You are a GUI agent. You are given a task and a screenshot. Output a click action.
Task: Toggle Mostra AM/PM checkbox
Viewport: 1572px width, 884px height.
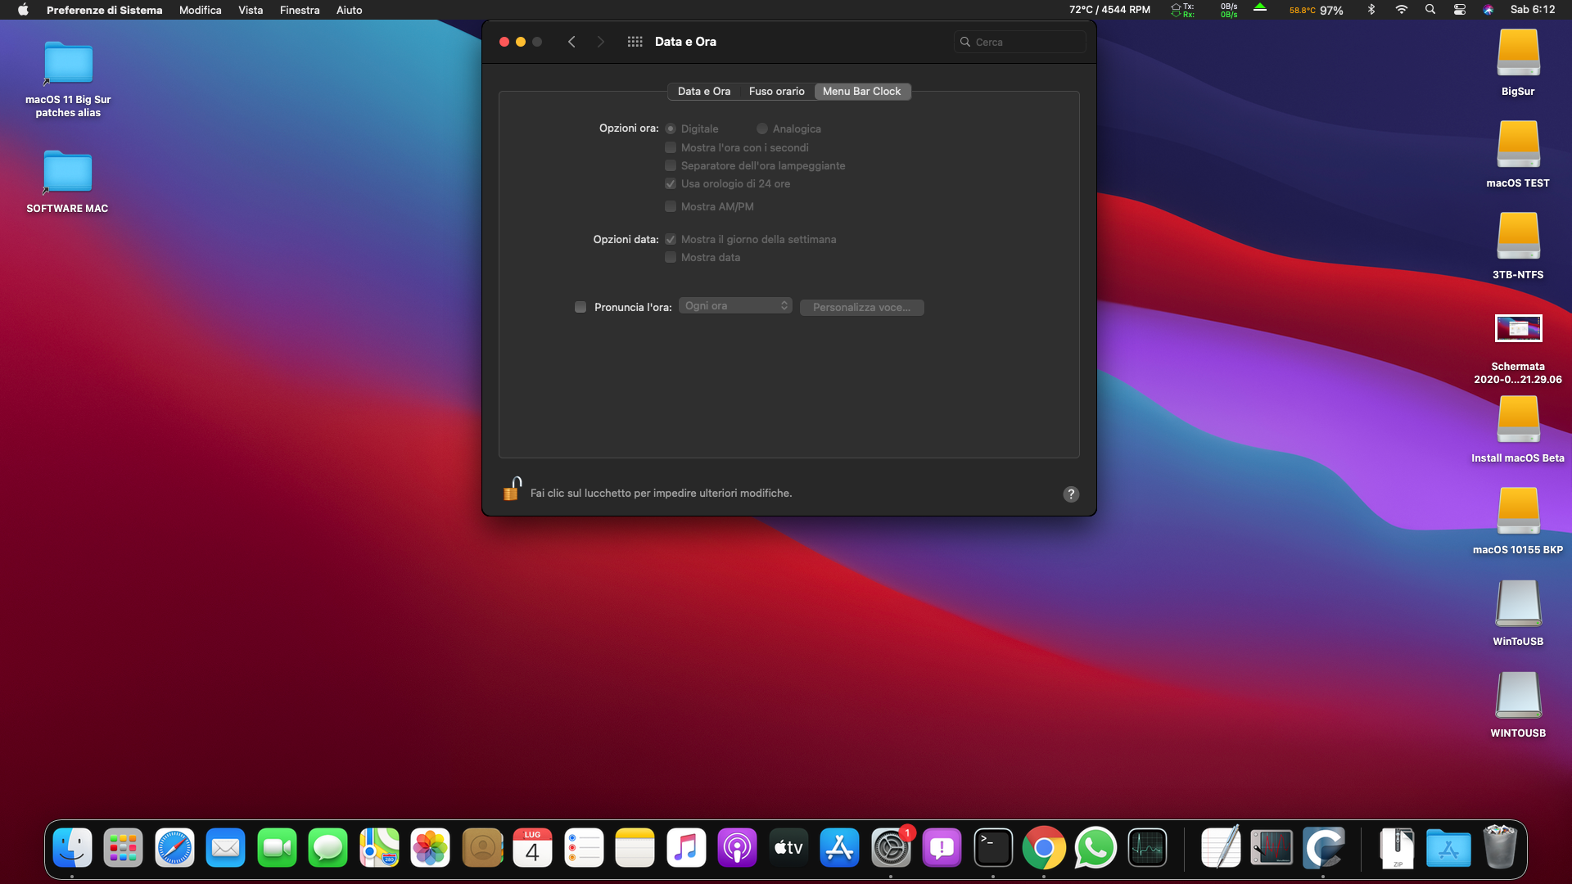point(671,206)
